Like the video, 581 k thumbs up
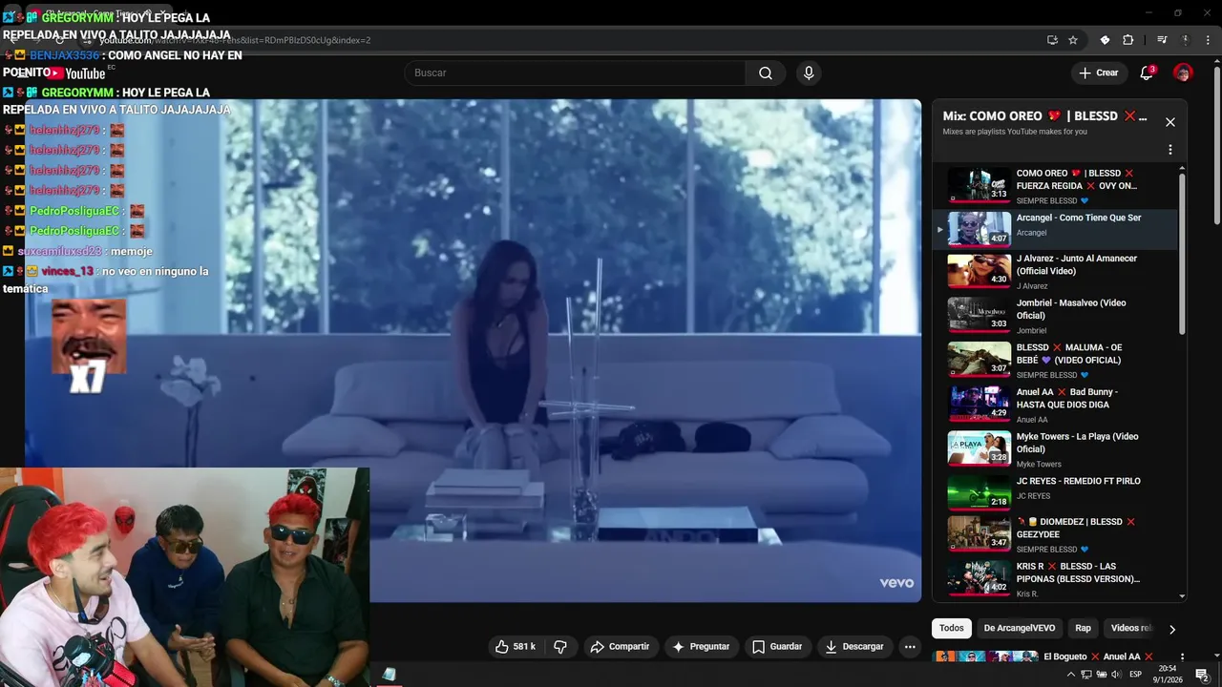 pyautogui.click(x=515, y=647)
